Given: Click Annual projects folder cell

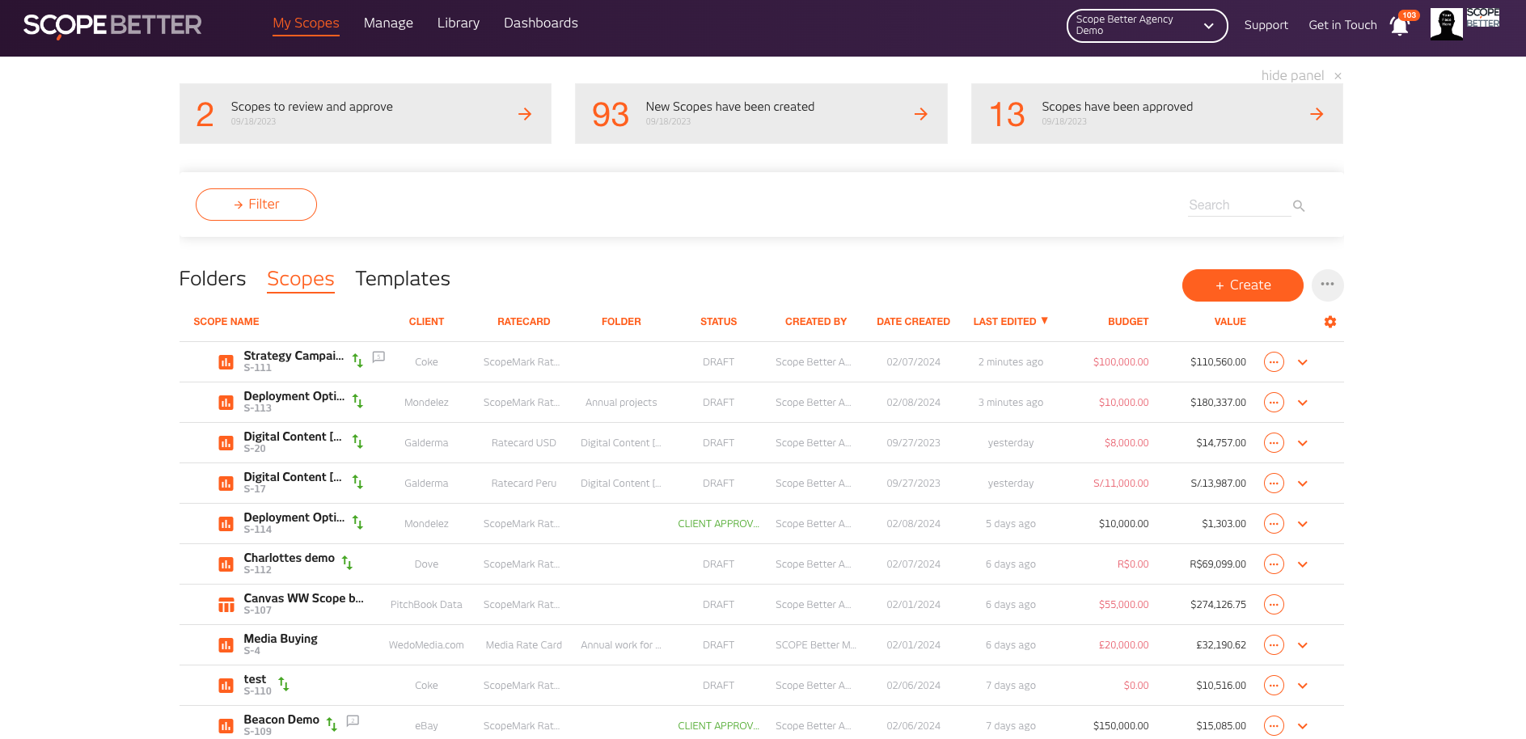Looking at the screenshot, I should point(621,403).
